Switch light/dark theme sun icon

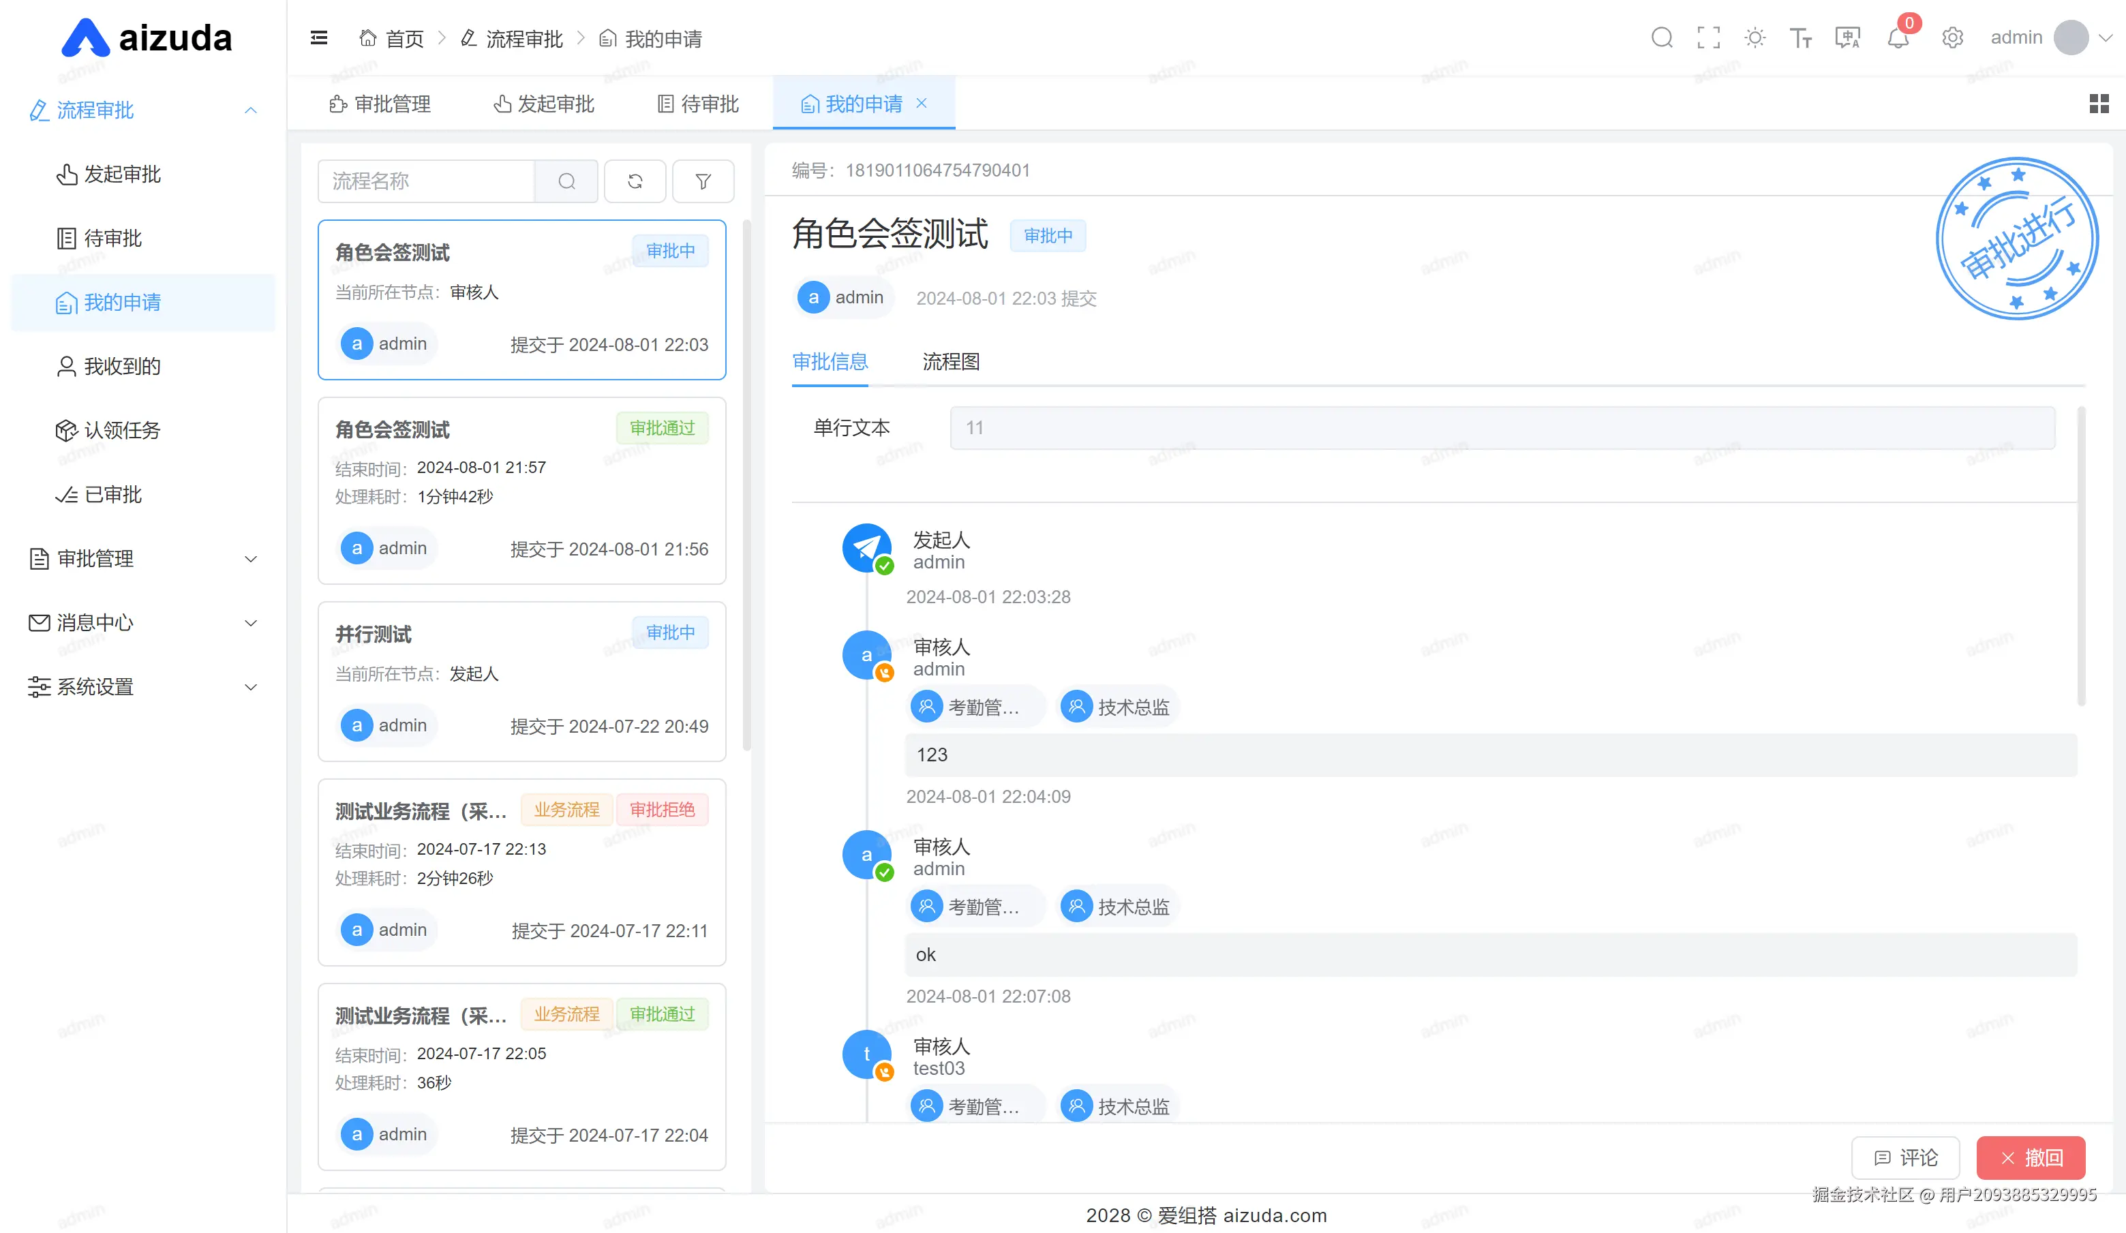pyautogui.click(x=1755, y=38)
